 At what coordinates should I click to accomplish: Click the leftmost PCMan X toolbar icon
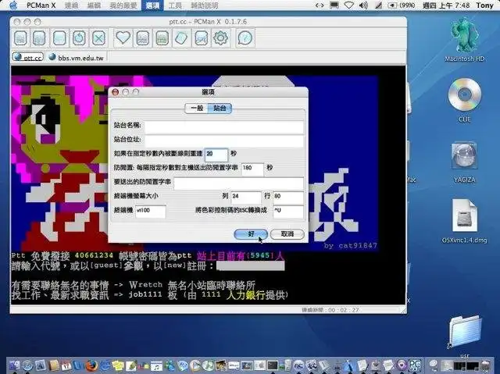point(20,38)
